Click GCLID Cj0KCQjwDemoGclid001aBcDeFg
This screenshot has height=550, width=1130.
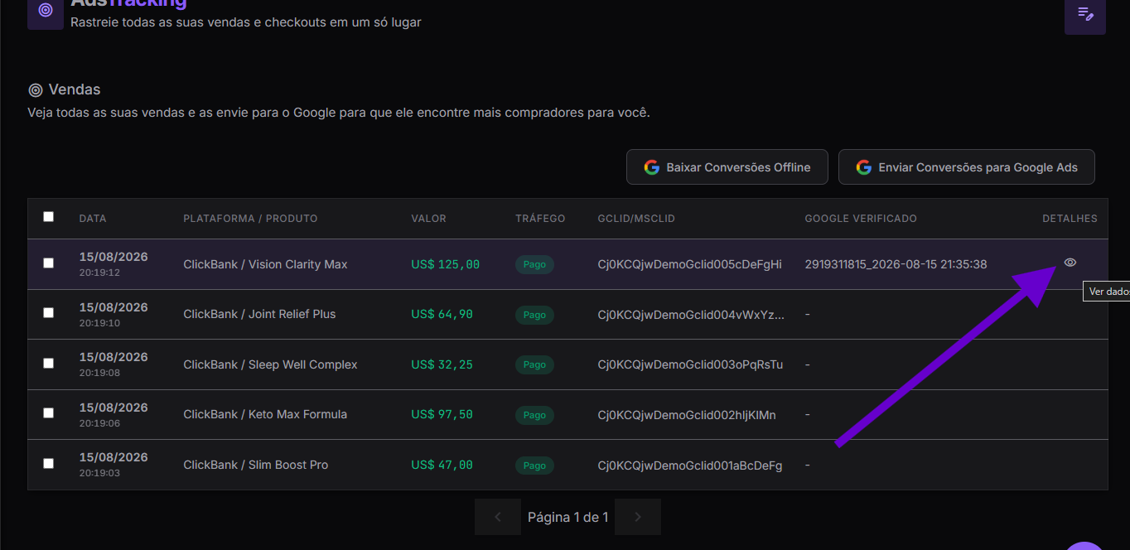coord(689,466)
